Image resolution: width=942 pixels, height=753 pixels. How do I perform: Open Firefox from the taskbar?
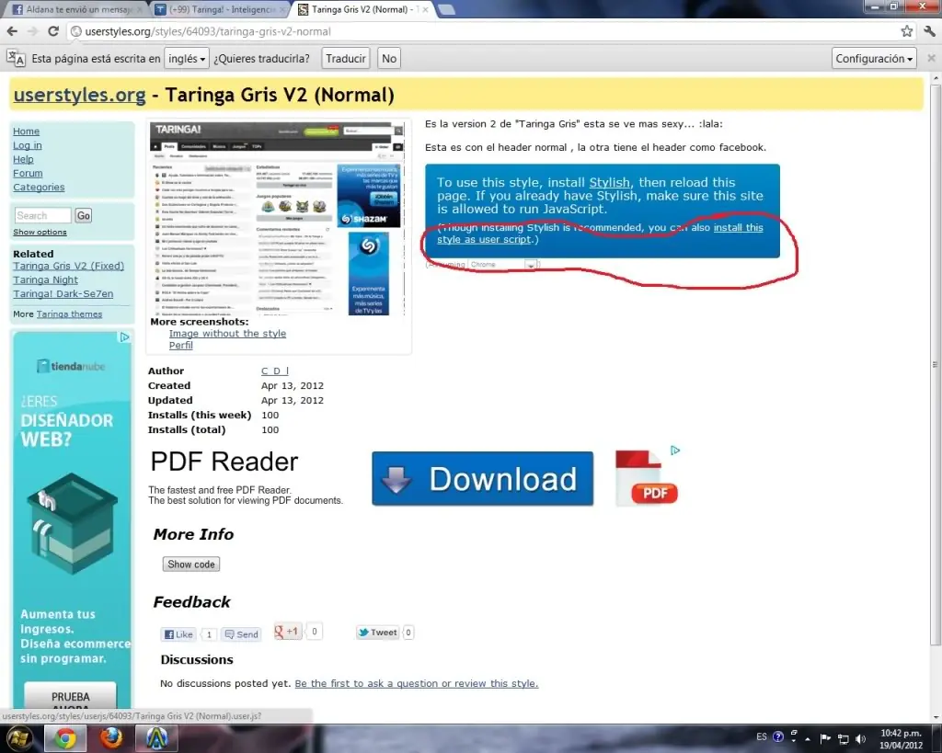[110, 738]
